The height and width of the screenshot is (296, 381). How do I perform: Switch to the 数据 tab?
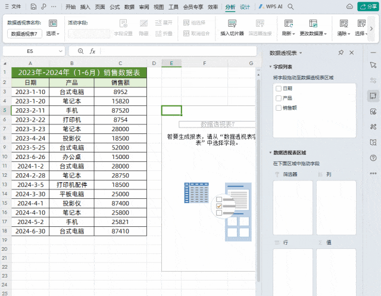[129, 7]
